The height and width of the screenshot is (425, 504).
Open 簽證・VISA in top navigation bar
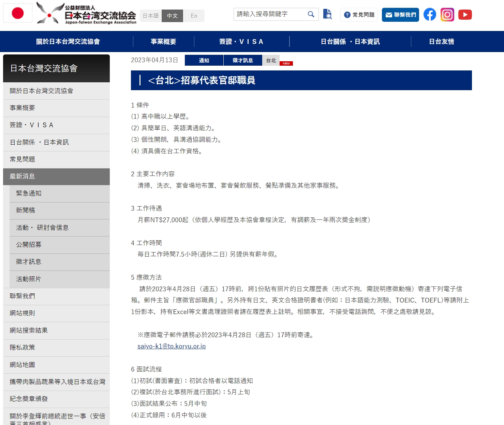click(242, 42)
